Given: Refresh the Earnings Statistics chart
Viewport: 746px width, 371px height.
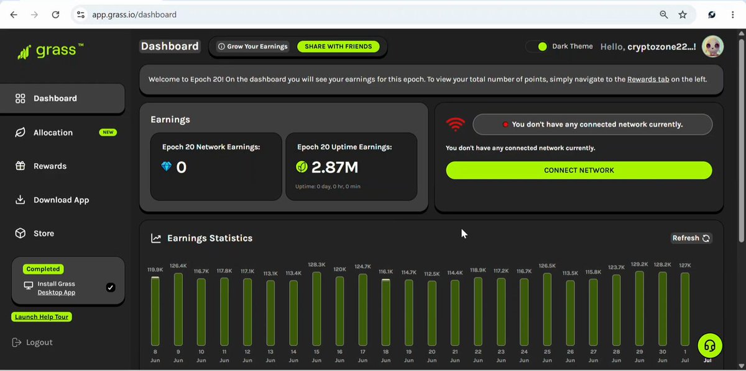Looking at the screenshot, I should pos(691,238).
